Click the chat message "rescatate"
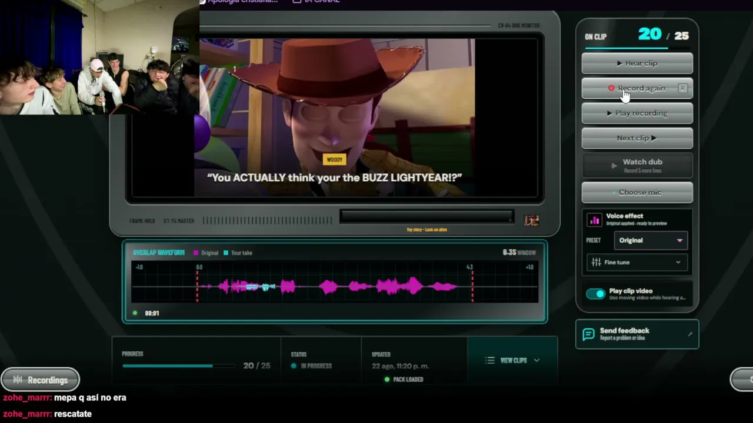The width and height of the screenshot is (753, 423). [x=73, y=414]
